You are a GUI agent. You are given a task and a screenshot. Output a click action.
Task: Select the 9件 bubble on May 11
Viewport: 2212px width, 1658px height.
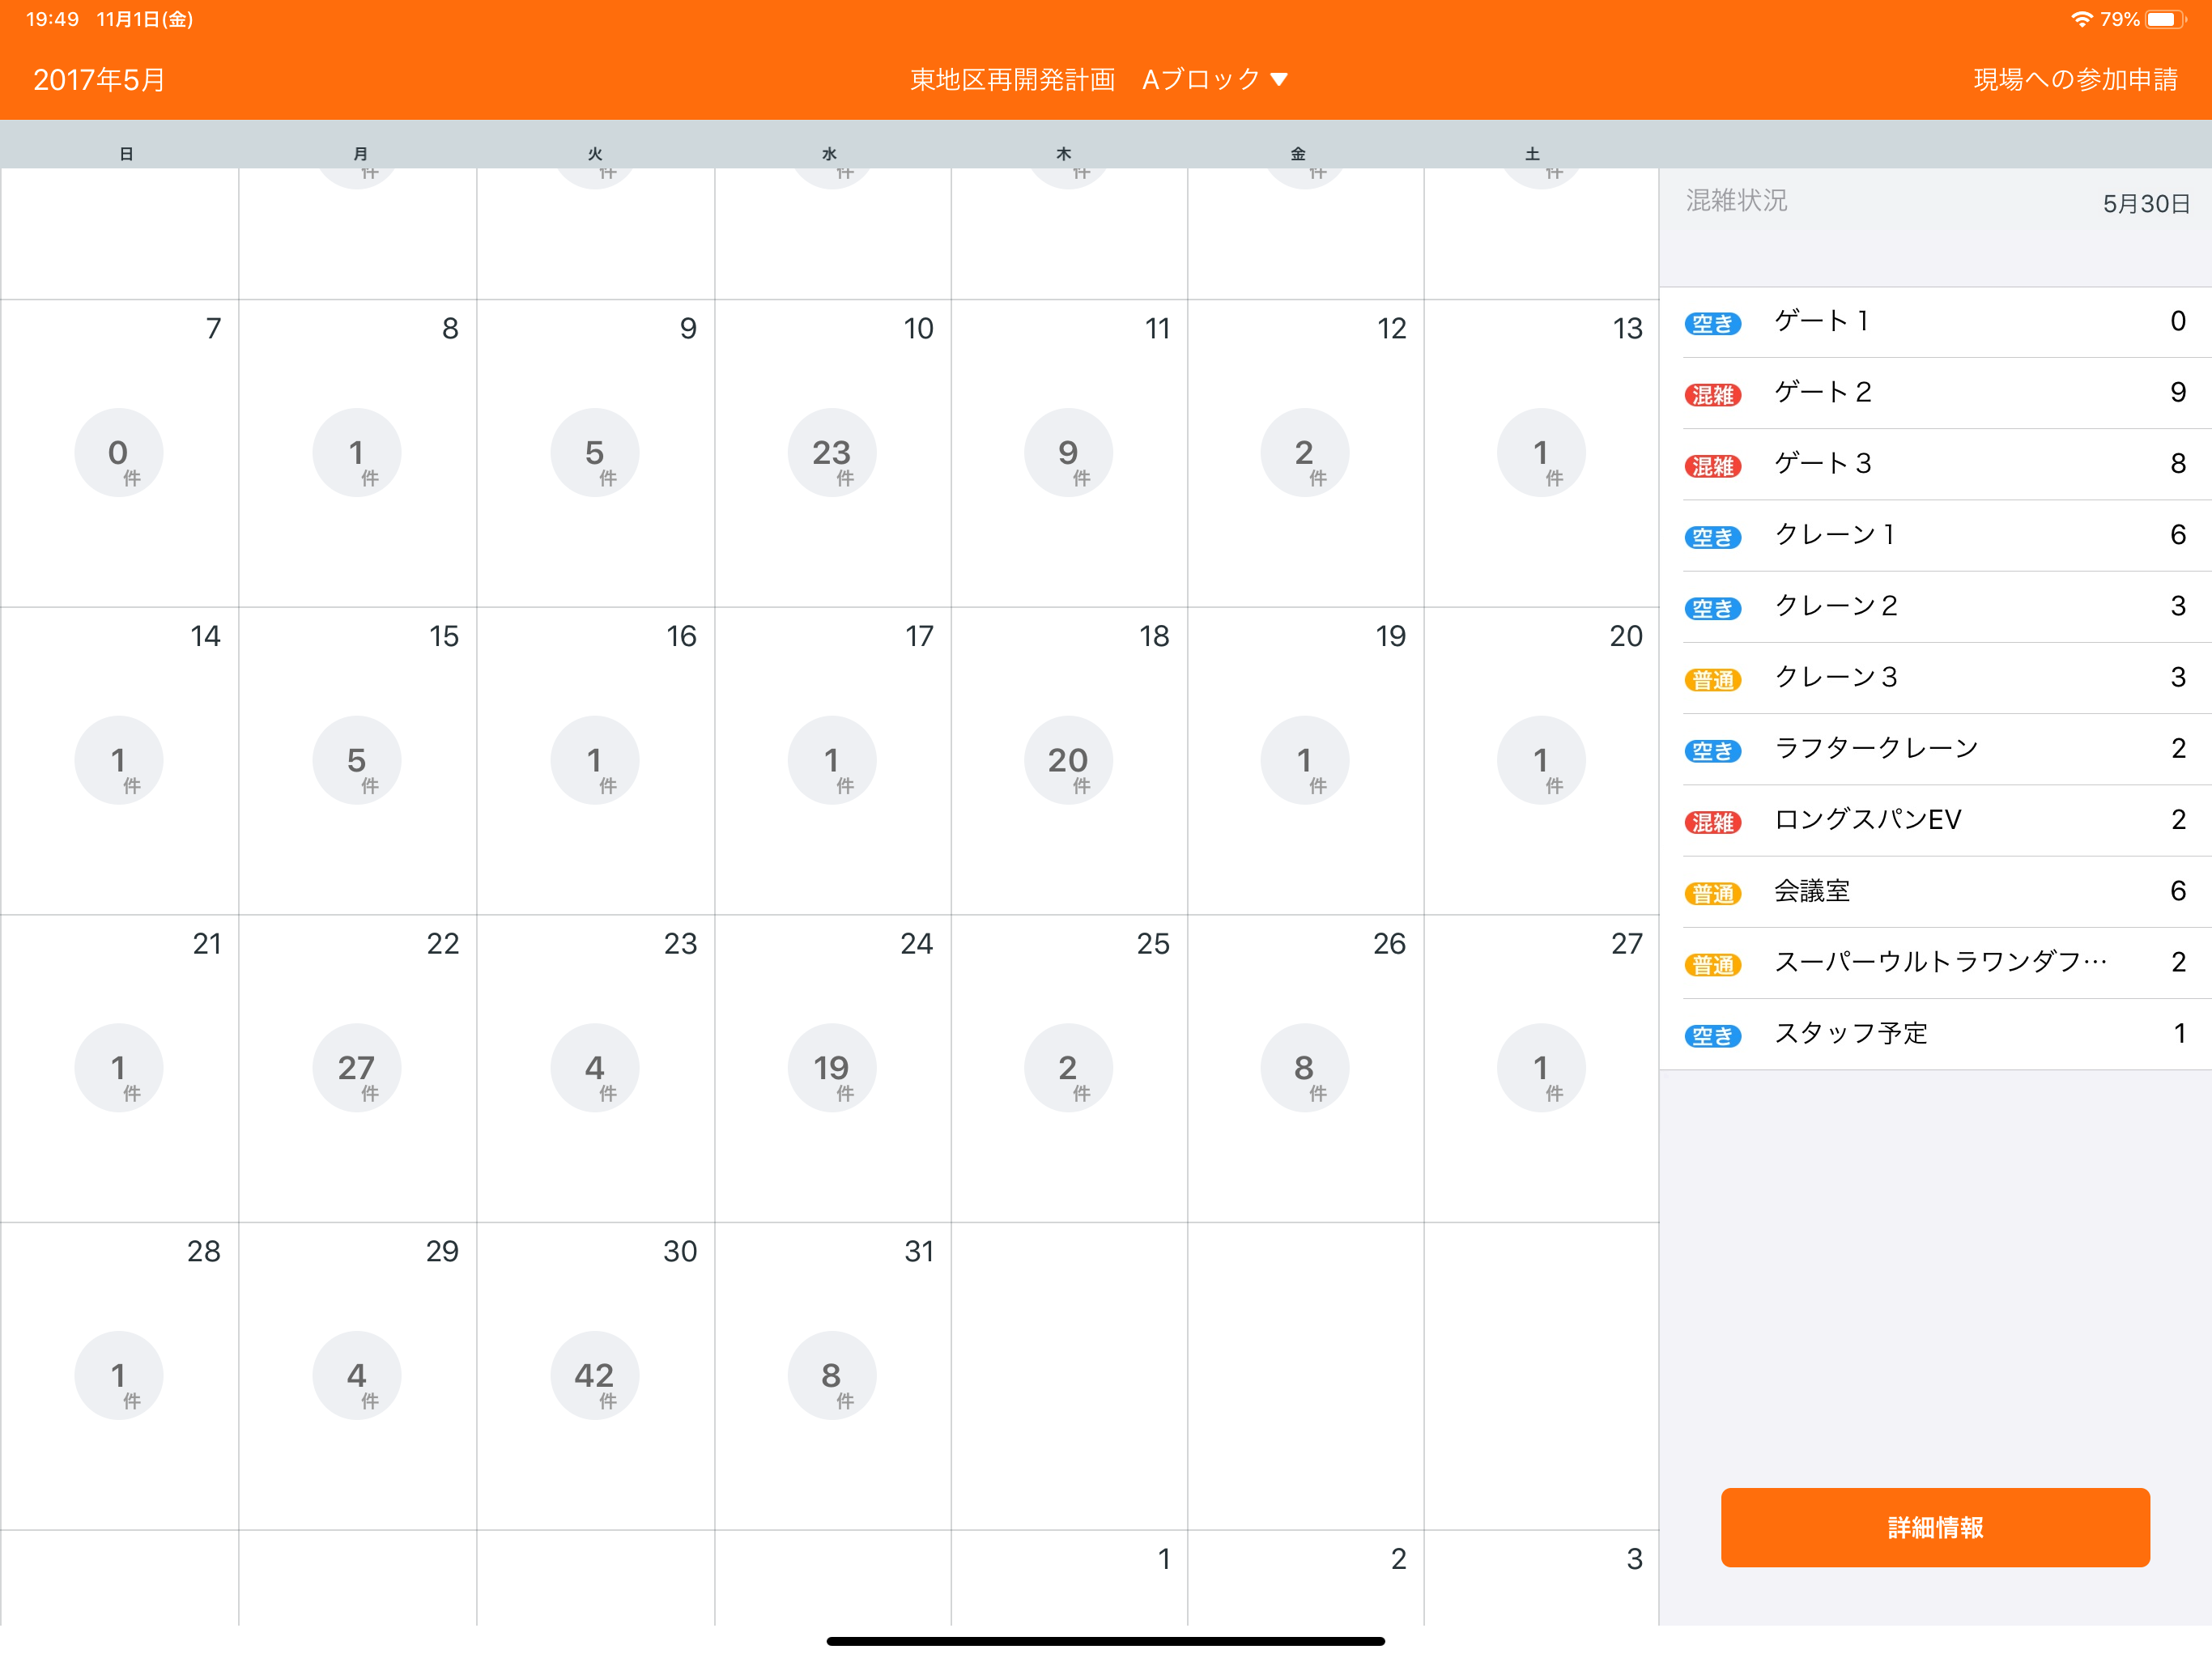(x=1068, y=452)
